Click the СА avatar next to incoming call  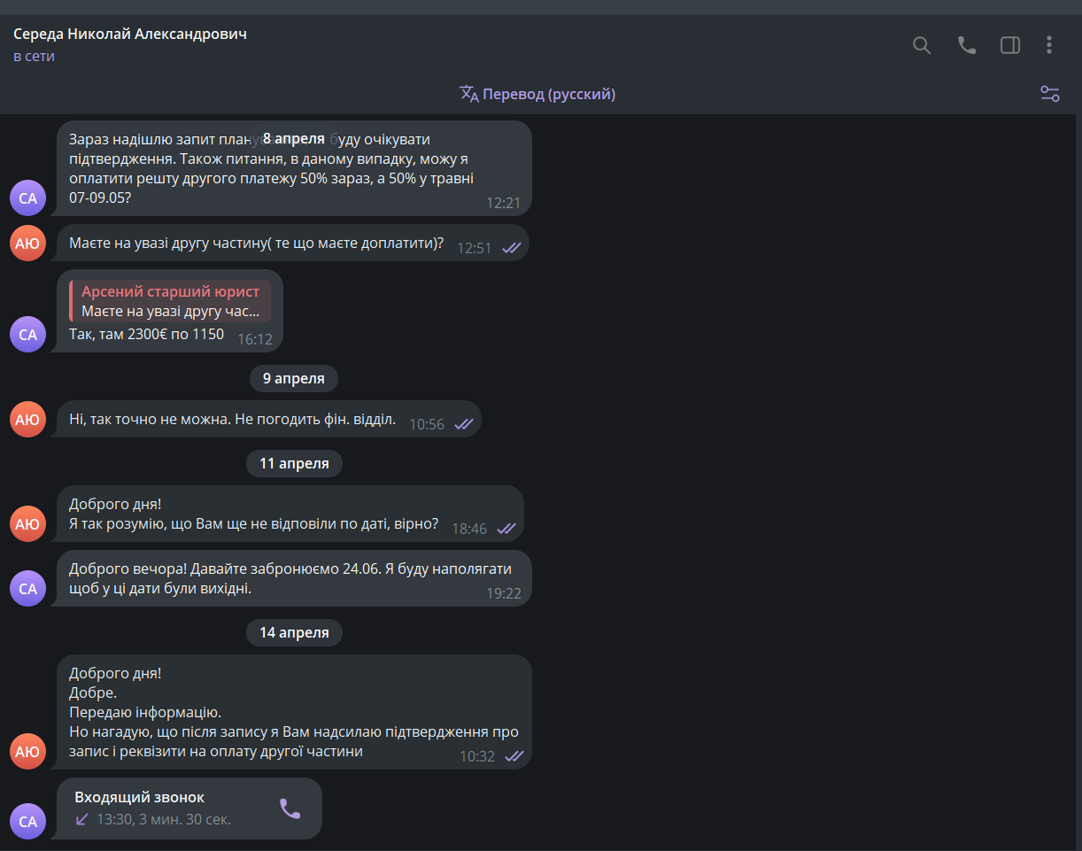coord(27,821)
